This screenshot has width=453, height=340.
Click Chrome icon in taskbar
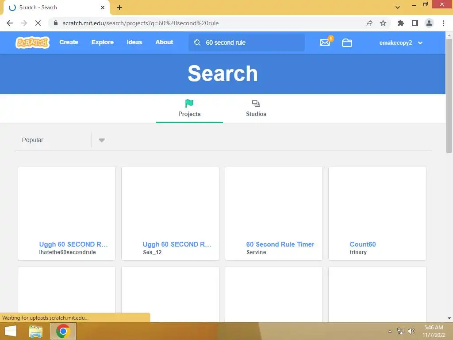tap(63, 331)
